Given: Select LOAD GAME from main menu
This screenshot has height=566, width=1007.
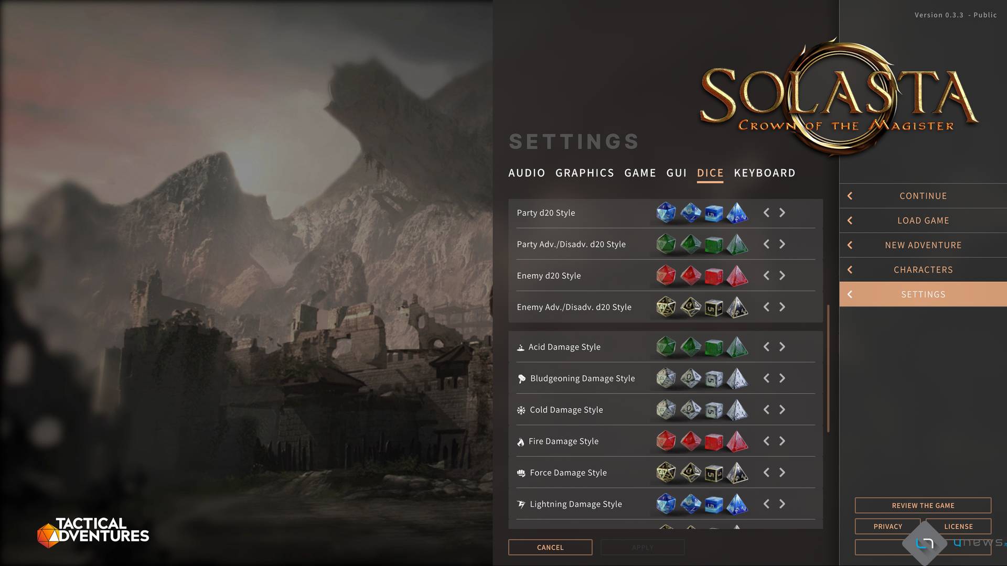Looking at the screenshot, I should click(x=923, y=221).
